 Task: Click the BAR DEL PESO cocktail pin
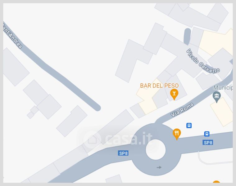pyautogui.click(x=174, y=94)
